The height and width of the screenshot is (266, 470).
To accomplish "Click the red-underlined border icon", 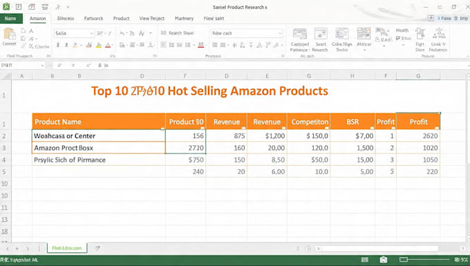I will click(201, 45).
